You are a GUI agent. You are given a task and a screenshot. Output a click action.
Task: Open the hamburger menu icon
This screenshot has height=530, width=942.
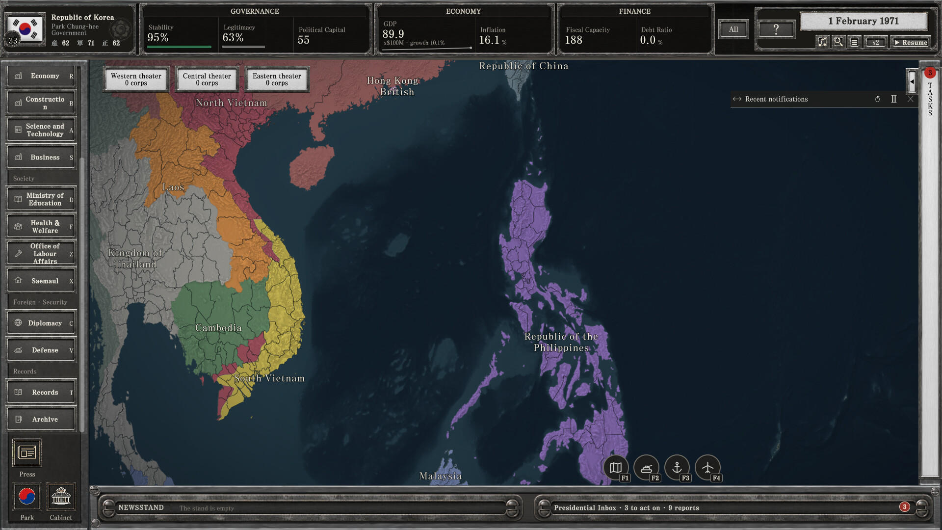(854, 42)
